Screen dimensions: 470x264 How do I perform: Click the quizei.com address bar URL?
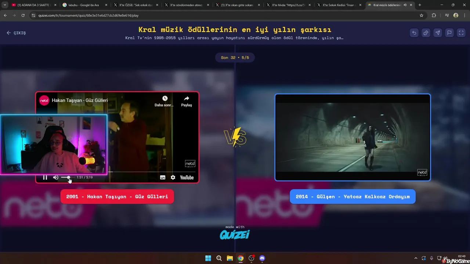(88, 15)
